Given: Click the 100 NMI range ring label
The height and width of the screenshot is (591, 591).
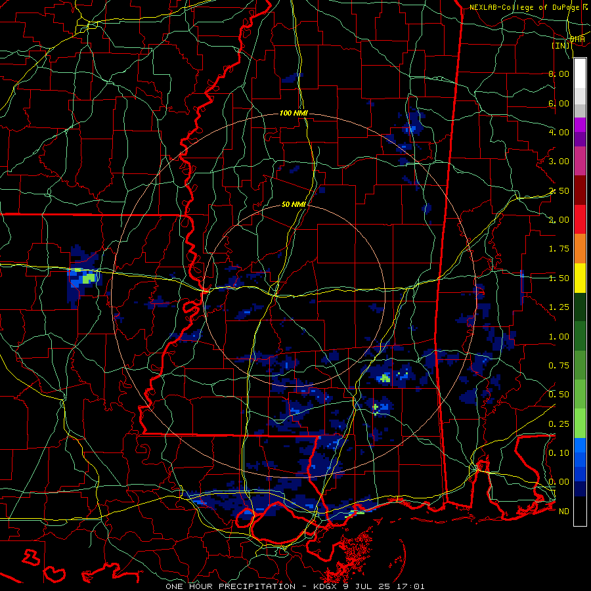Looking at the screenshot, I should click(294, 113).
